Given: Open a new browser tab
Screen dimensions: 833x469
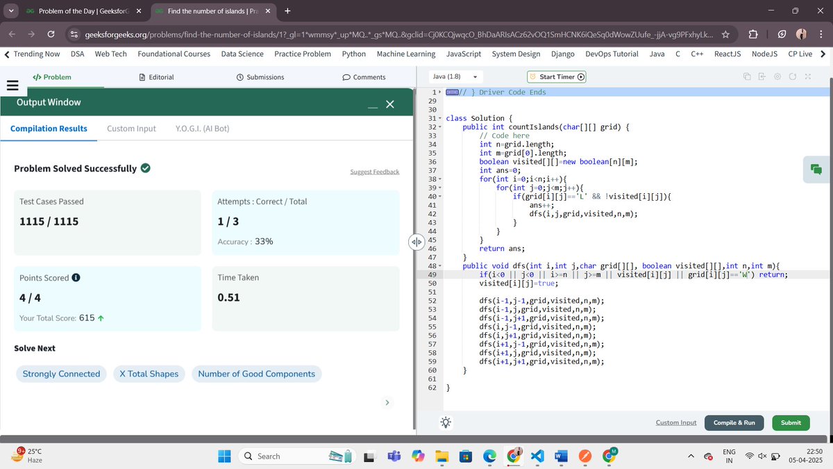Looking at the screenshot, I should (x=287, y=10).
